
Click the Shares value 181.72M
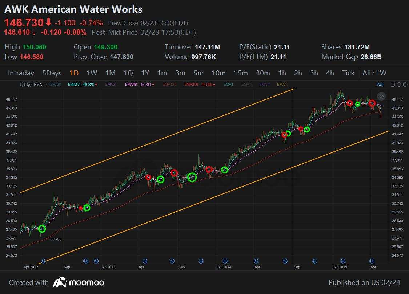(357, 47)
